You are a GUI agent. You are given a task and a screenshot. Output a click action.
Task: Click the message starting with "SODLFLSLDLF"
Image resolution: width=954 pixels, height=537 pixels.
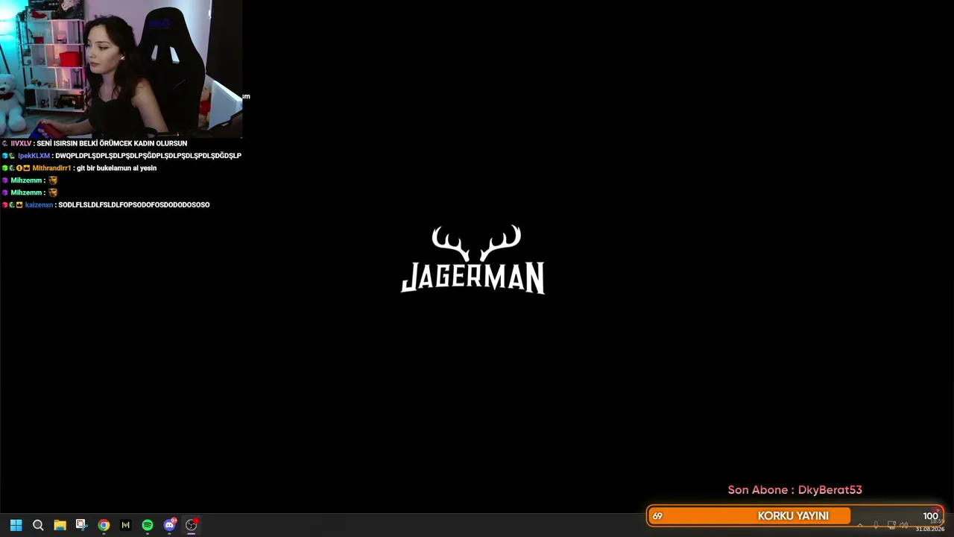[x=134, y=205]
